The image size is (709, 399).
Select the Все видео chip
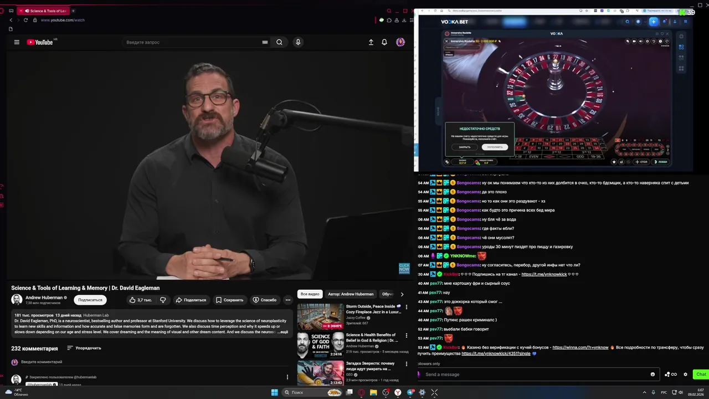point(310,294)
